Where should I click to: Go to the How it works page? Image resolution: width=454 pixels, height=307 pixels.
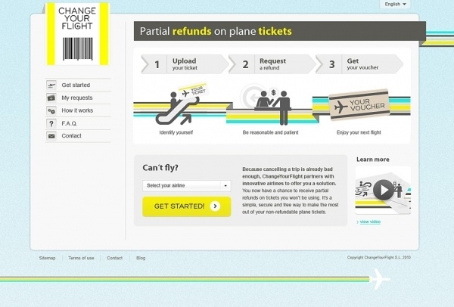tap(77, 110)
